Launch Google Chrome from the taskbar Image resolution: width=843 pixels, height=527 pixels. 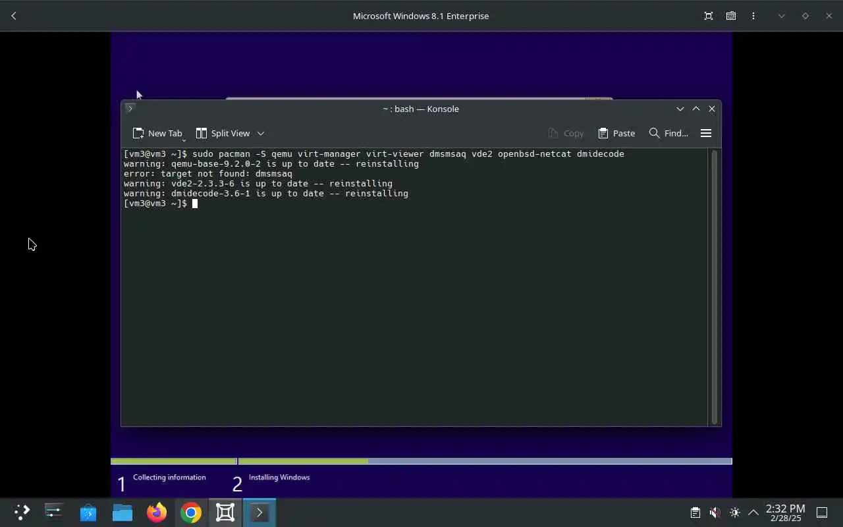pyautogui.click(x=190, y=512)
